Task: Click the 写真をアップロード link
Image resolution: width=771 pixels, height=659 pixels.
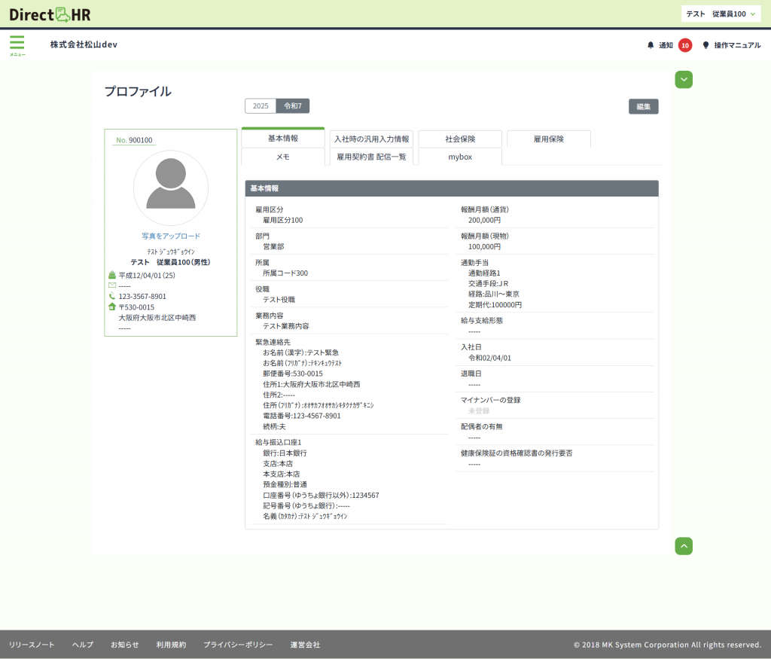Action: (x=171, y=236)
